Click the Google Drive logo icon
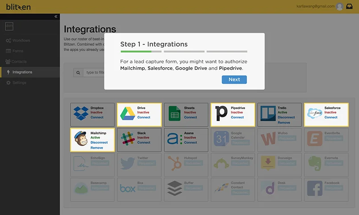The width and height of the screenshot is (359, 215). (x=128, y=114)
